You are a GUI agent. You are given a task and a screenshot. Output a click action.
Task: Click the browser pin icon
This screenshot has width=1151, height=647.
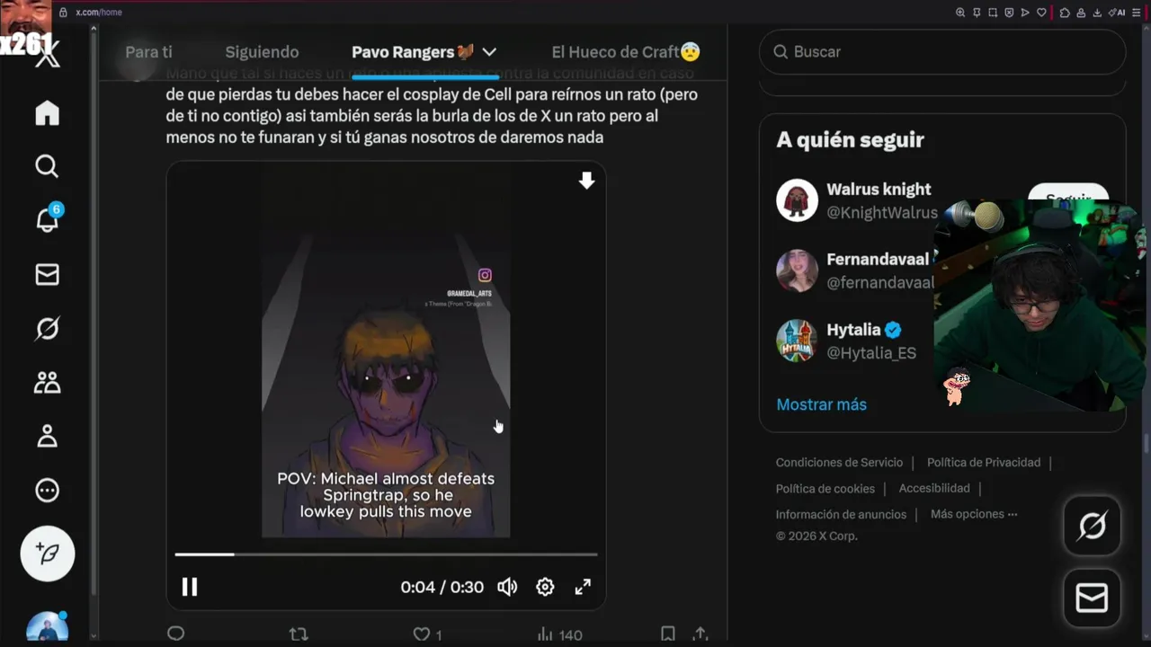pyautogui.click(x=977, y=13)
